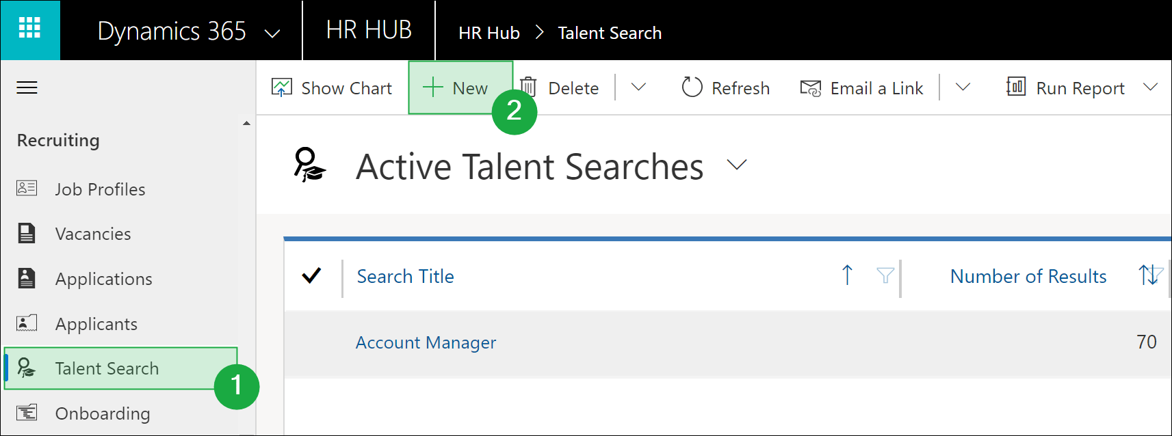Click the Show Chart icon

[x=282, y=87]
